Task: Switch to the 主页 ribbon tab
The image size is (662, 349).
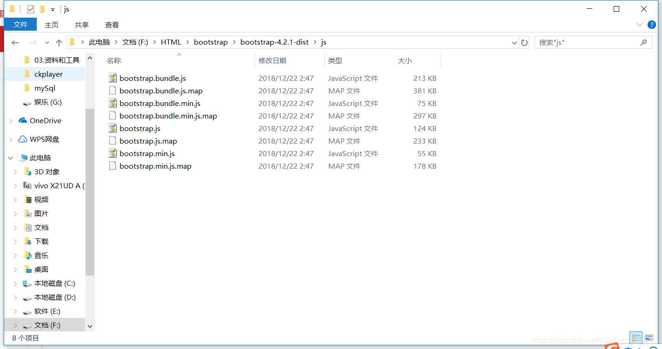Action: tap(52, 25)
